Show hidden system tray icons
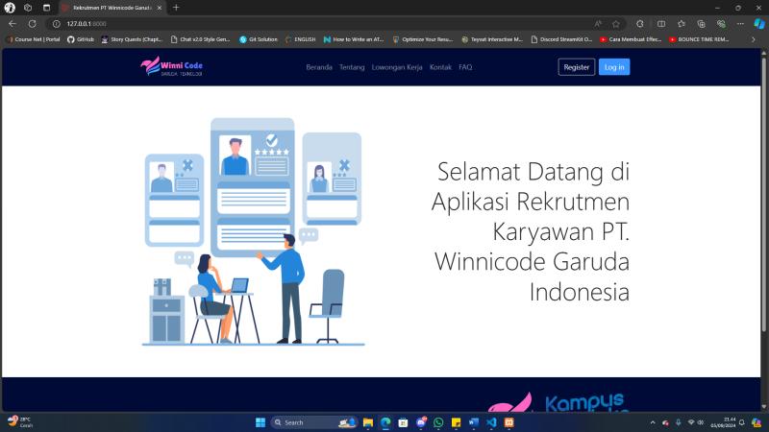Screen dimensions: 769x432 click(x=653, y=422)
